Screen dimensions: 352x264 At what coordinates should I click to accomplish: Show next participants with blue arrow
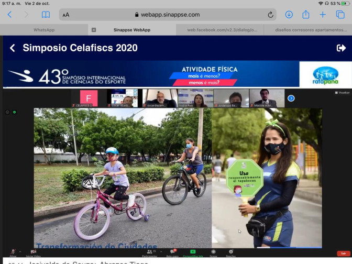click(x=291, y=98)
